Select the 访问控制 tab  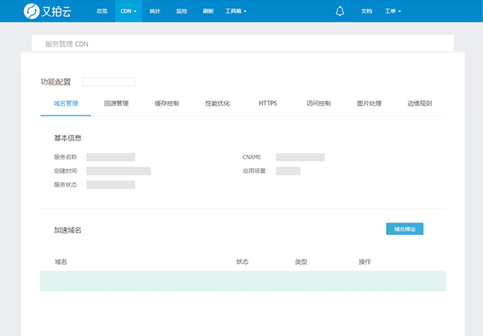[x=318, y=103]
